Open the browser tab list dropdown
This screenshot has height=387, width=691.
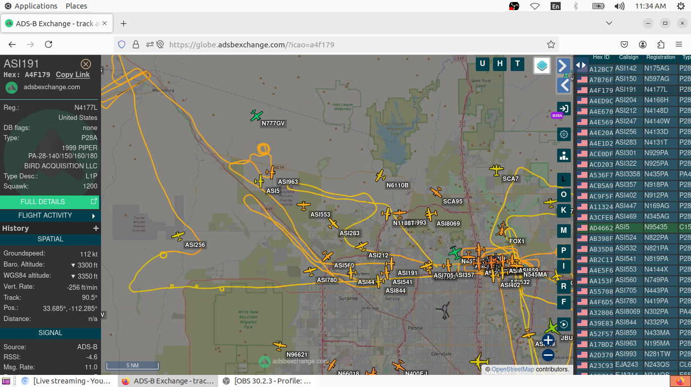coord(609,23)
